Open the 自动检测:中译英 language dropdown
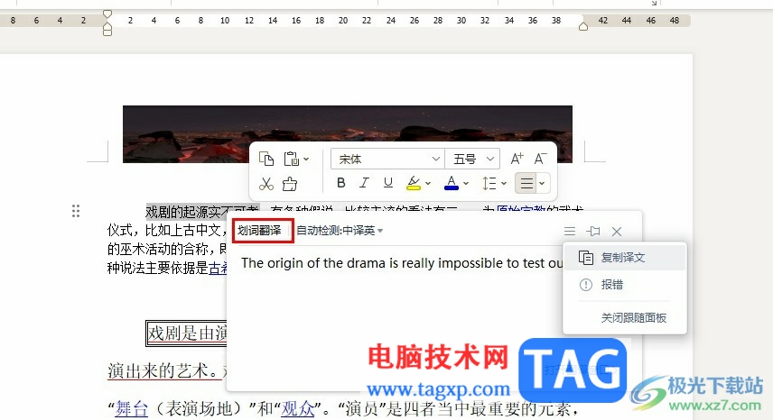This screenshot has width=773, height=420. pos(340,230)
